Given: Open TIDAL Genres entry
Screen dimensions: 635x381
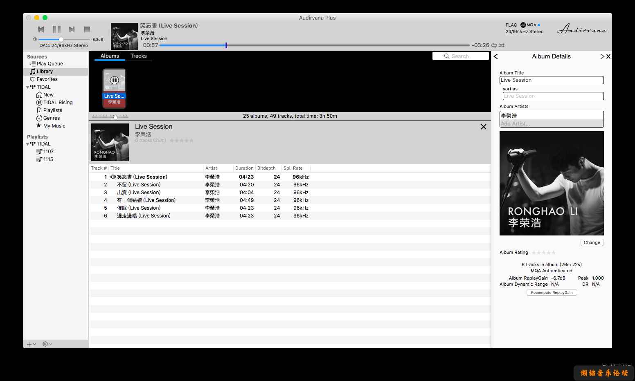Looking at the screenshot, I should tap(51, 118).
